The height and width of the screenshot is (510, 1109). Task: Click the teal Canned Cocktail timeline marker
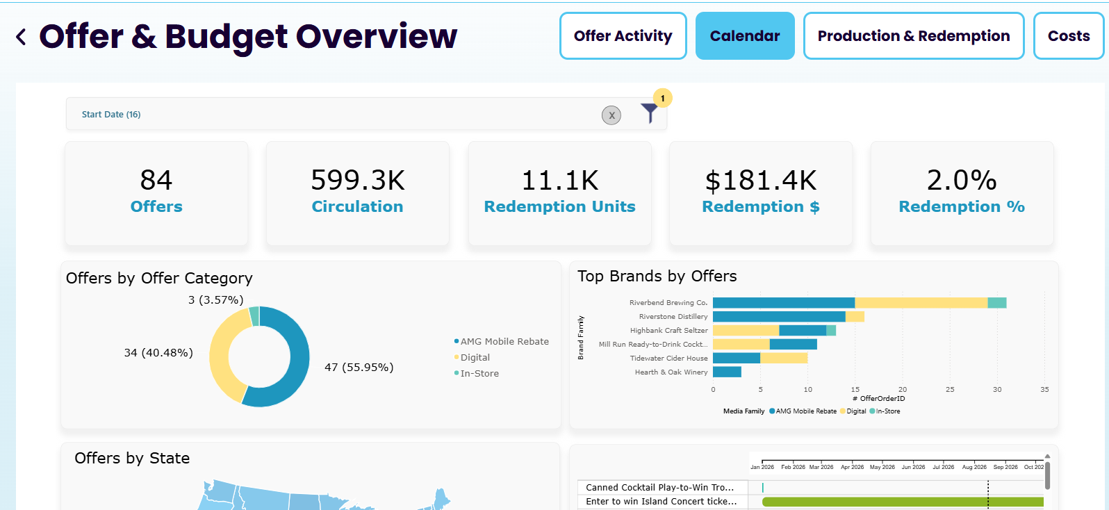coord(763,488)
